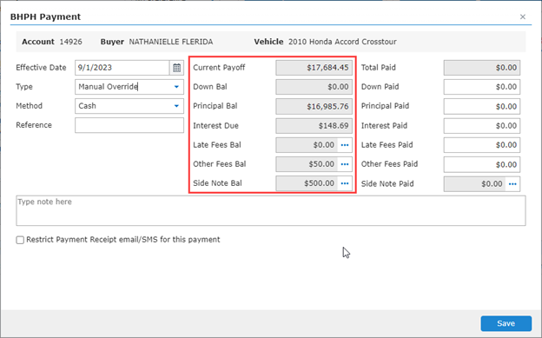The width and height of the screenshot is (542, 338).
Task: Click the Side Note Paid $0.00 value
Action: click(x=475, y=184)
